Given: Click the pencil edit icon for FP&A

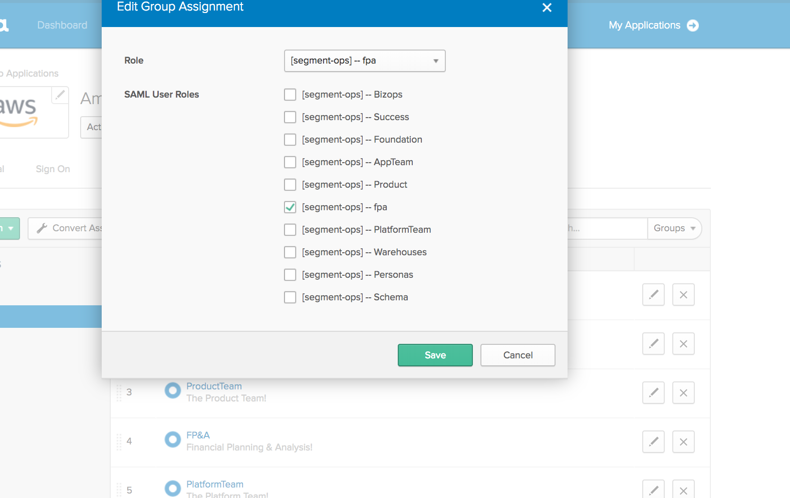Looking at the screenshot, I should click(653, 442).
